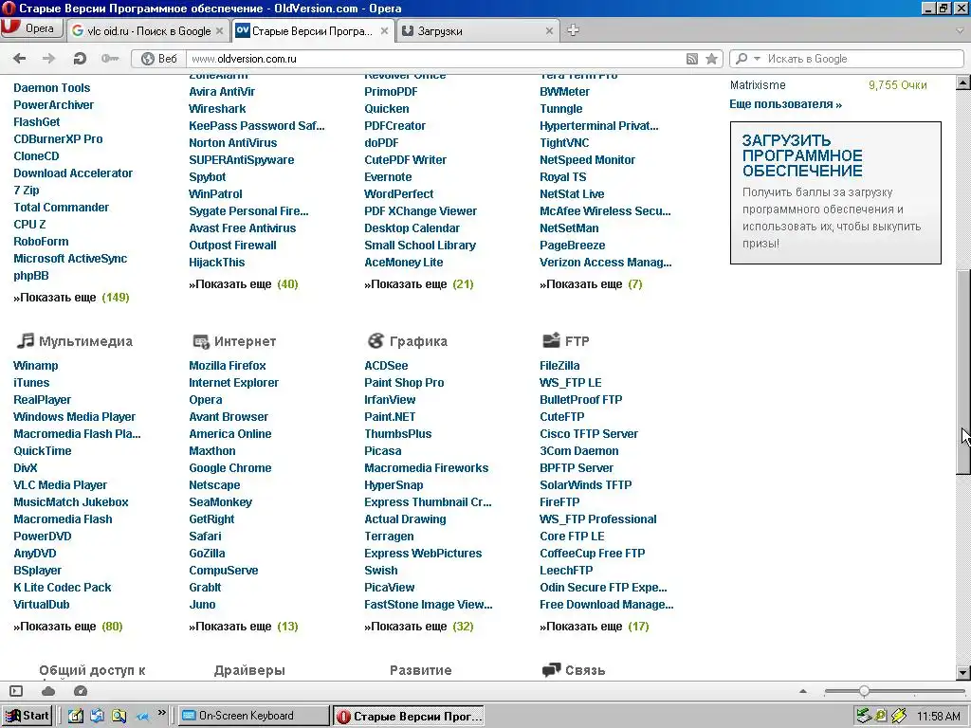Go back with the back arrow

(20, 59)
